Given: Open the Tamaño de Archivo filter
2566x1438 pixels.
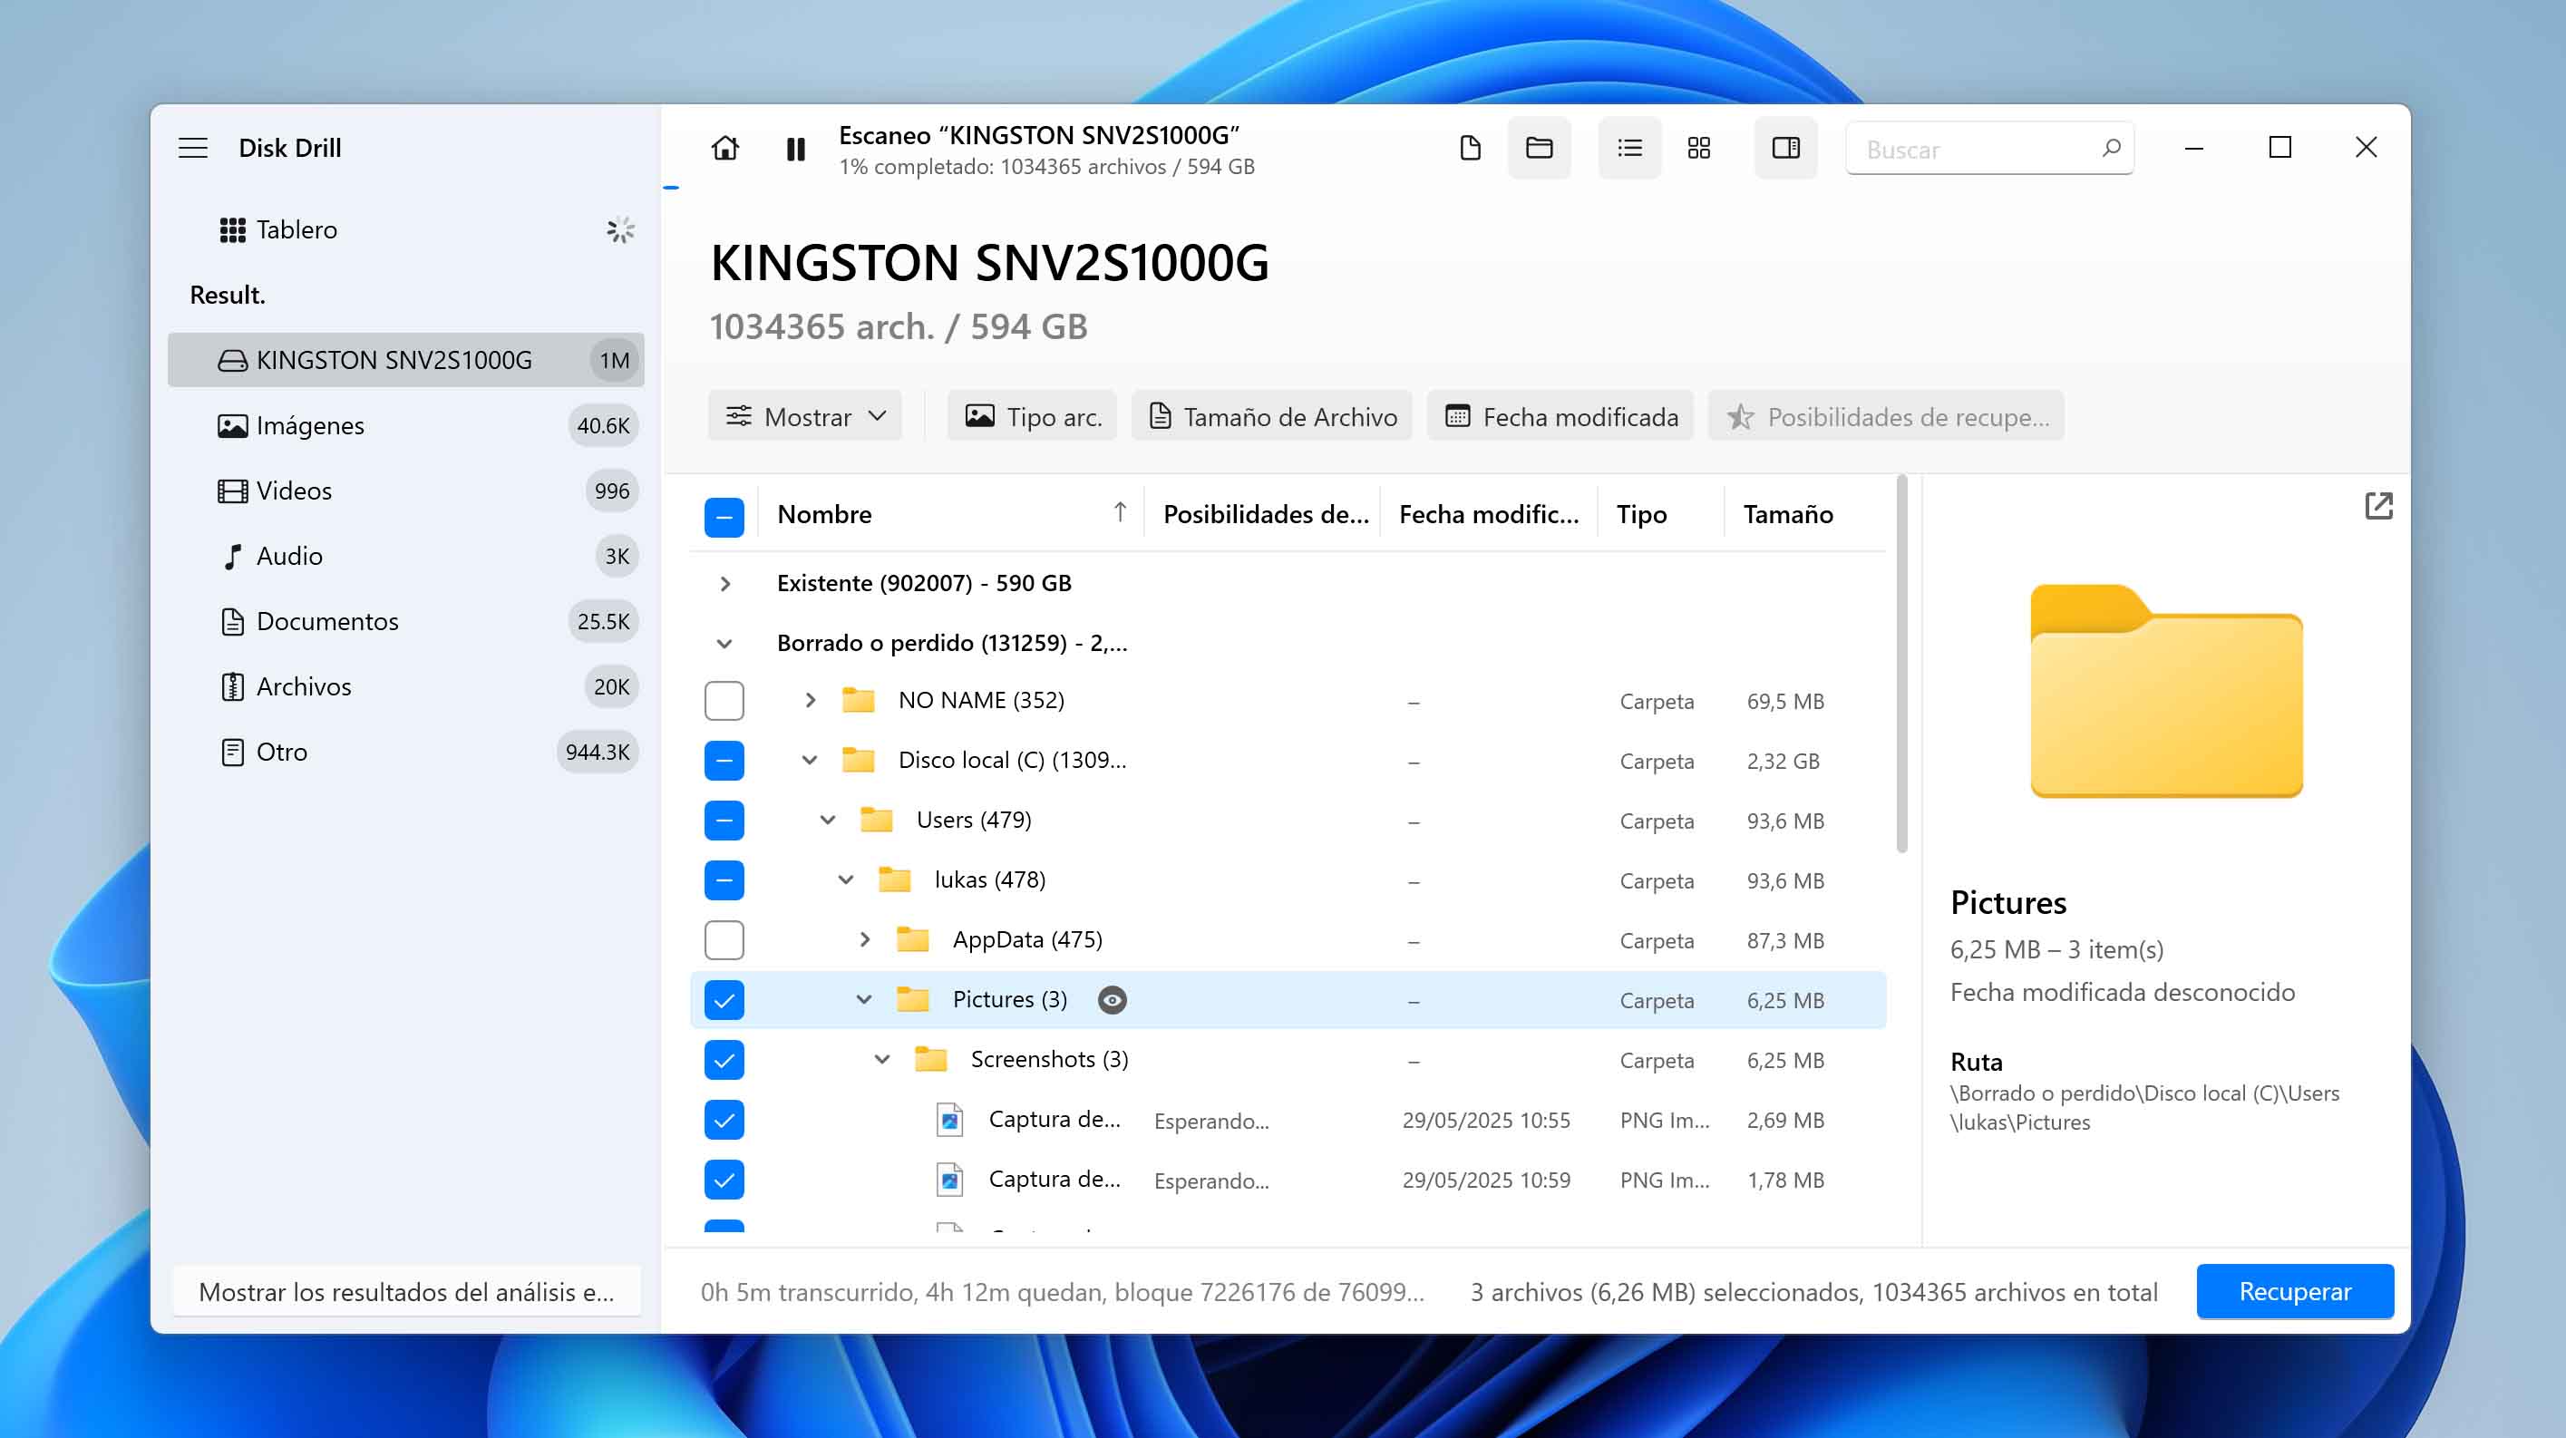Looking at the screenshot, I should click(1272, 416).
